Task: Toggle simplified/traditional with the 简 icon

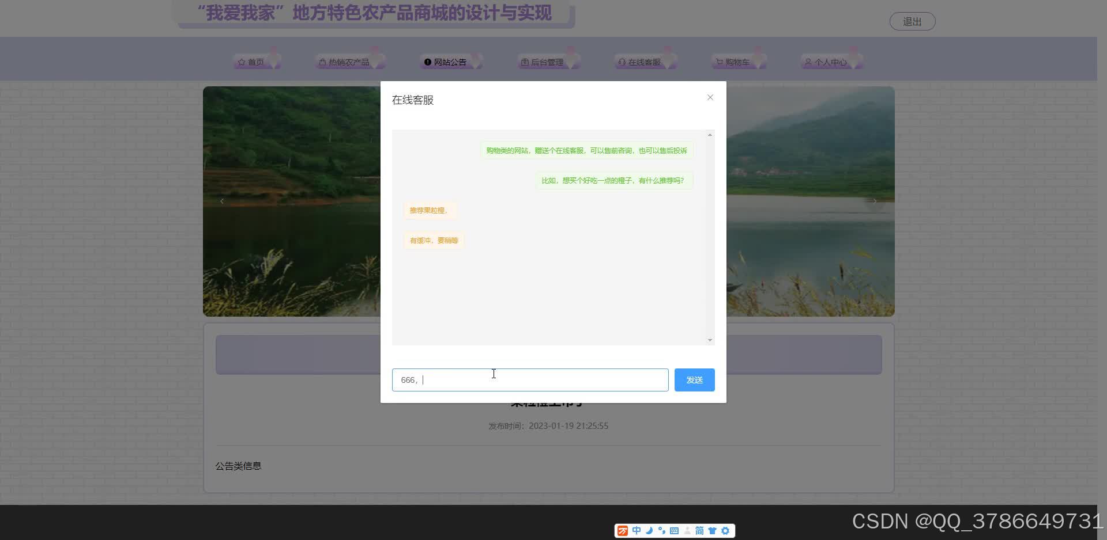Action: (699, 530)
